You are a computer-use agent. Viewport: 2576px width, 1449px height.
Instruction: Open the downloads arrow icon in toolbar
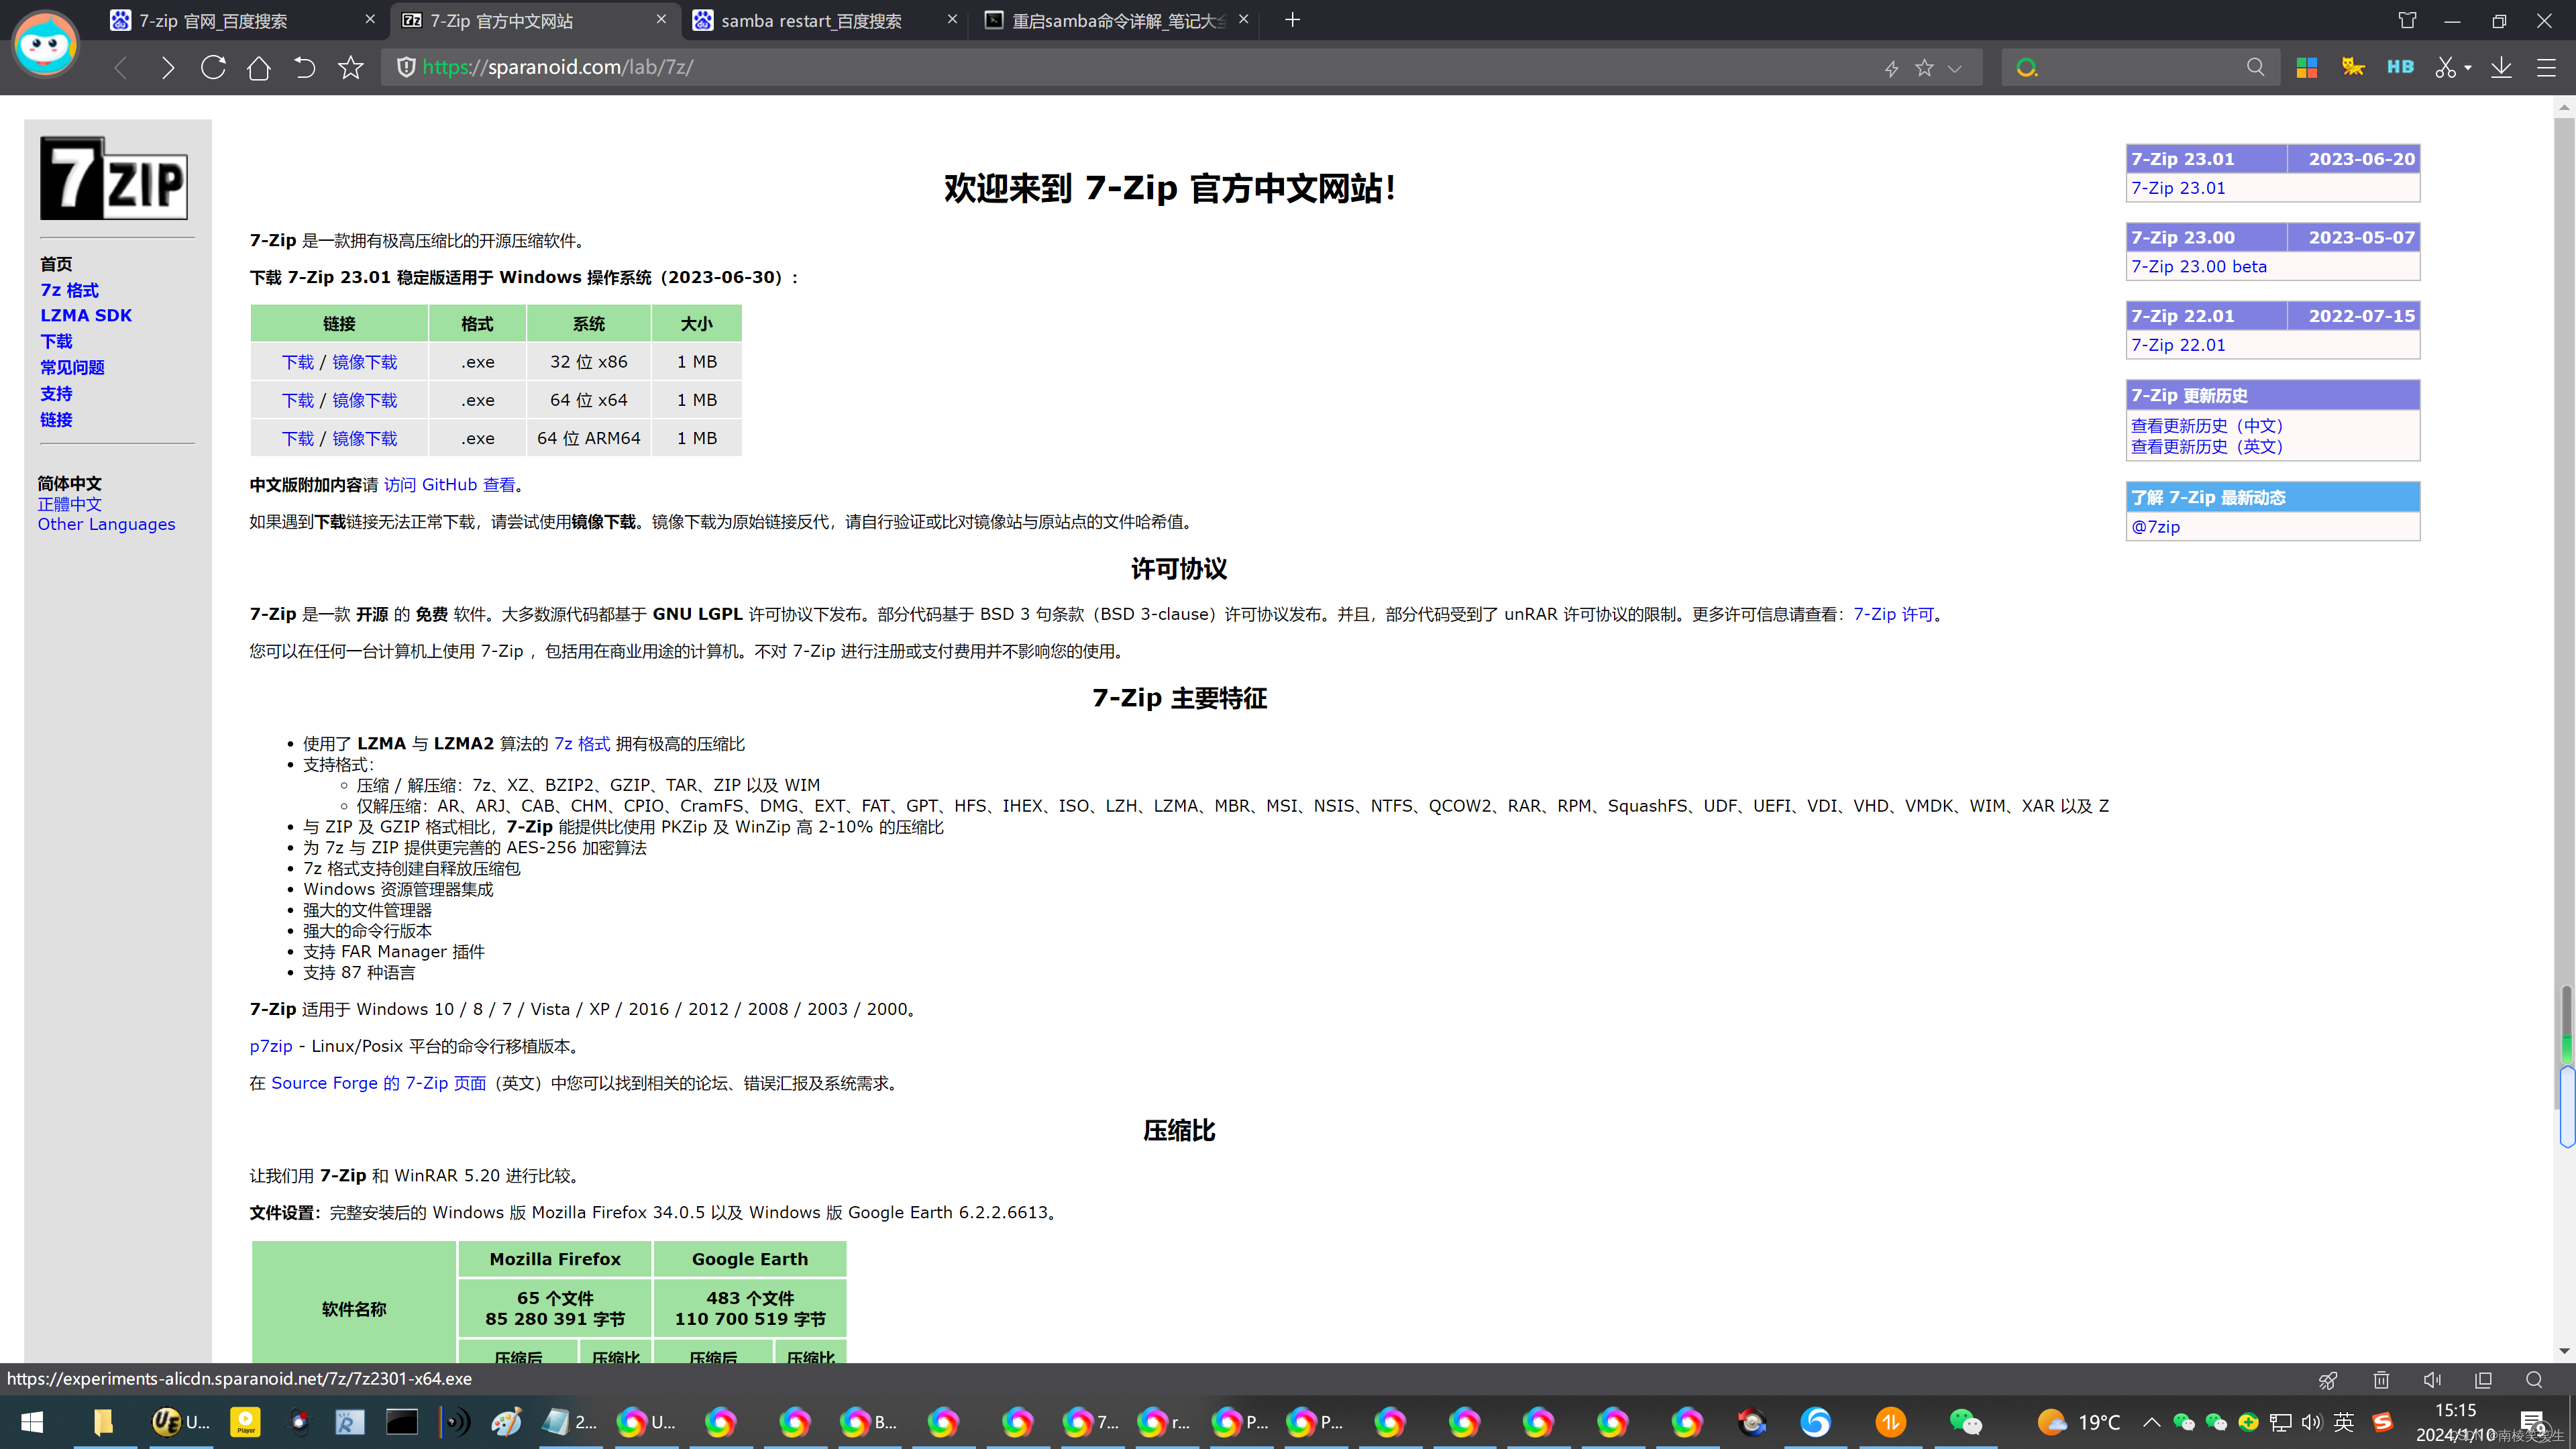(x=2501, y=67)
